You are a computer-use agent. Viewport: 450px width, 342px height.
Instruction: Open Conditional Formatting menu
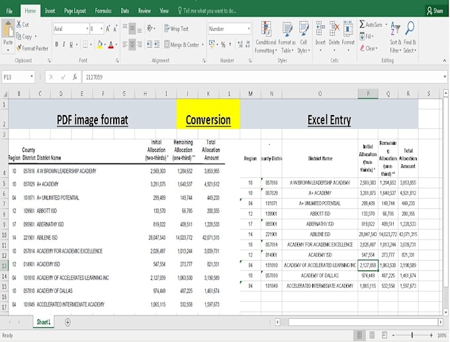[266, 37]
